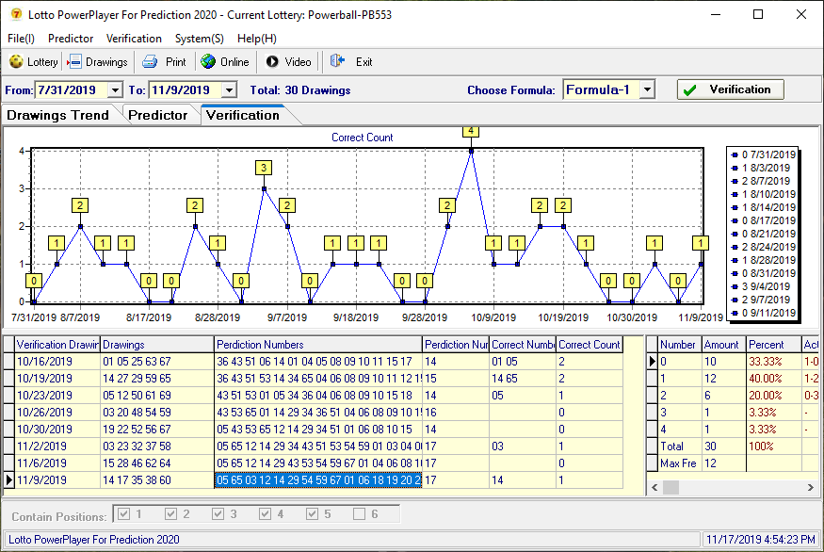
Task: Click the Perdiction Numbers column header
Action: tap(318, 345)
